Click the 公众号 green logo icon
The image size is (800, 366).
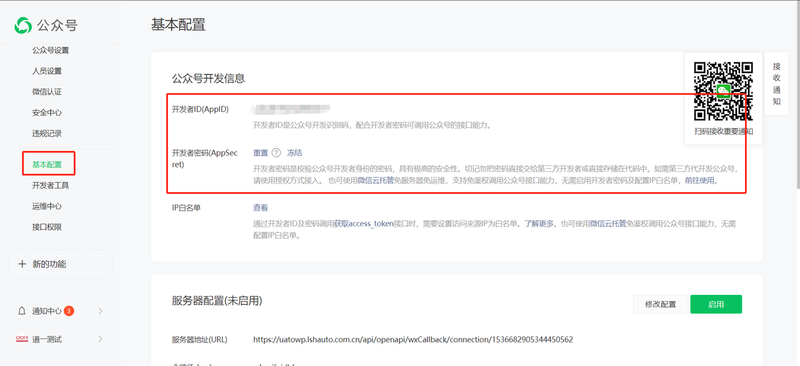pyautogui.click(x=23, y=26)
